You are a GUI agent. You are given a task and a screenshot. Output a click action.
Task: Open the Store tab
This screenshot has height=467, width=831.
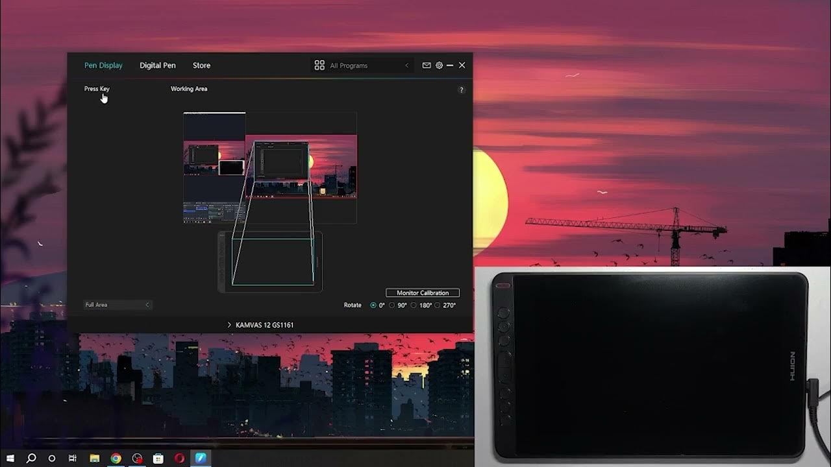pos(201,65)
